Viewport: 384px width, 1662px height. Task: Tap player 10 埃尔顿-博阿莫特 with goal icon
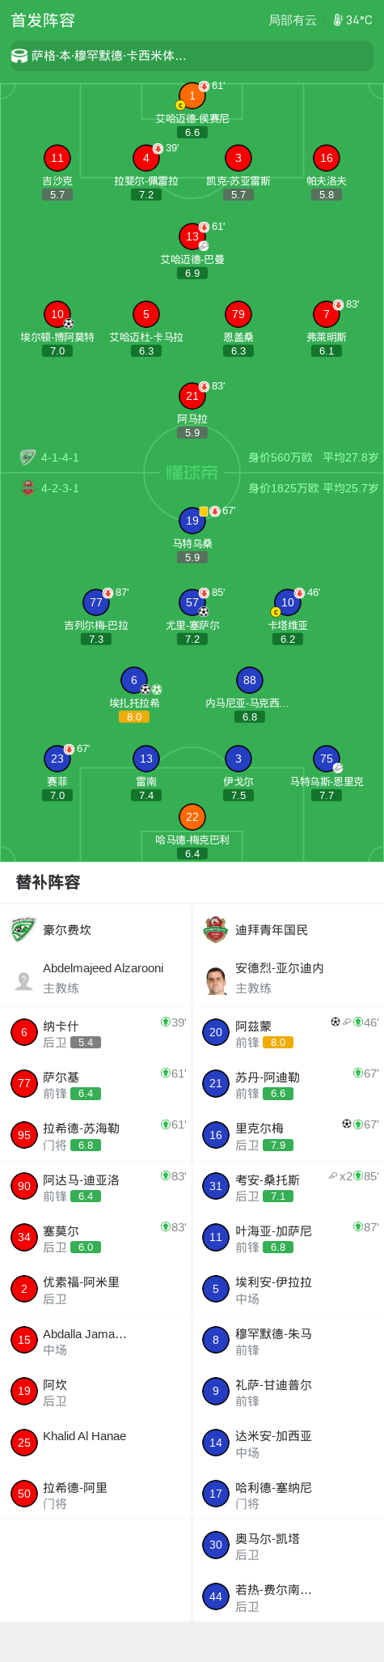point(57,314)
